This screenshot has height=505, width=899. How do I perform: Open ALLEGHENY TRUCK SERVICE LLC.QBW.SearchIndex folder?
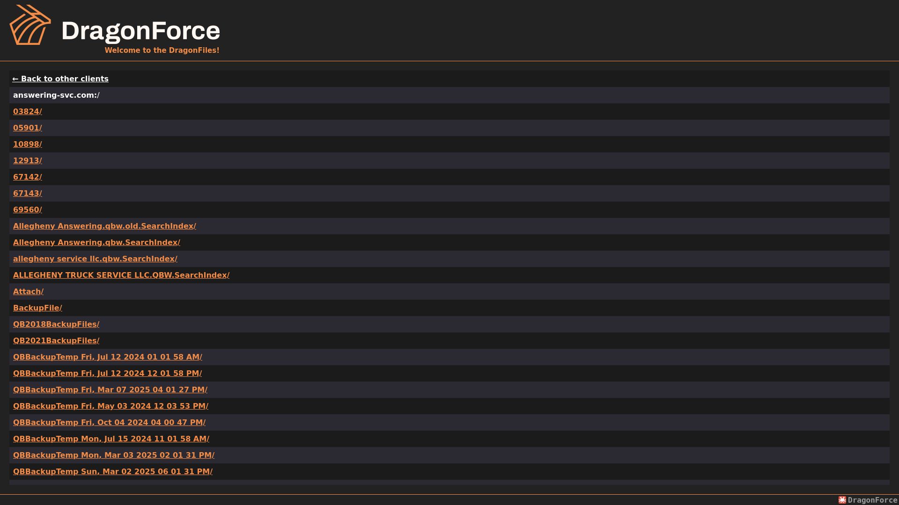(x=121, y=275)
